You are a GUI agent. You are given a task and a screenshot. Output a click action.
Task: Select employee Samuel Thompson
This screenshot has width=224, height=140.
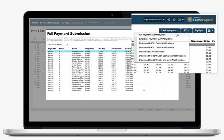78,69
